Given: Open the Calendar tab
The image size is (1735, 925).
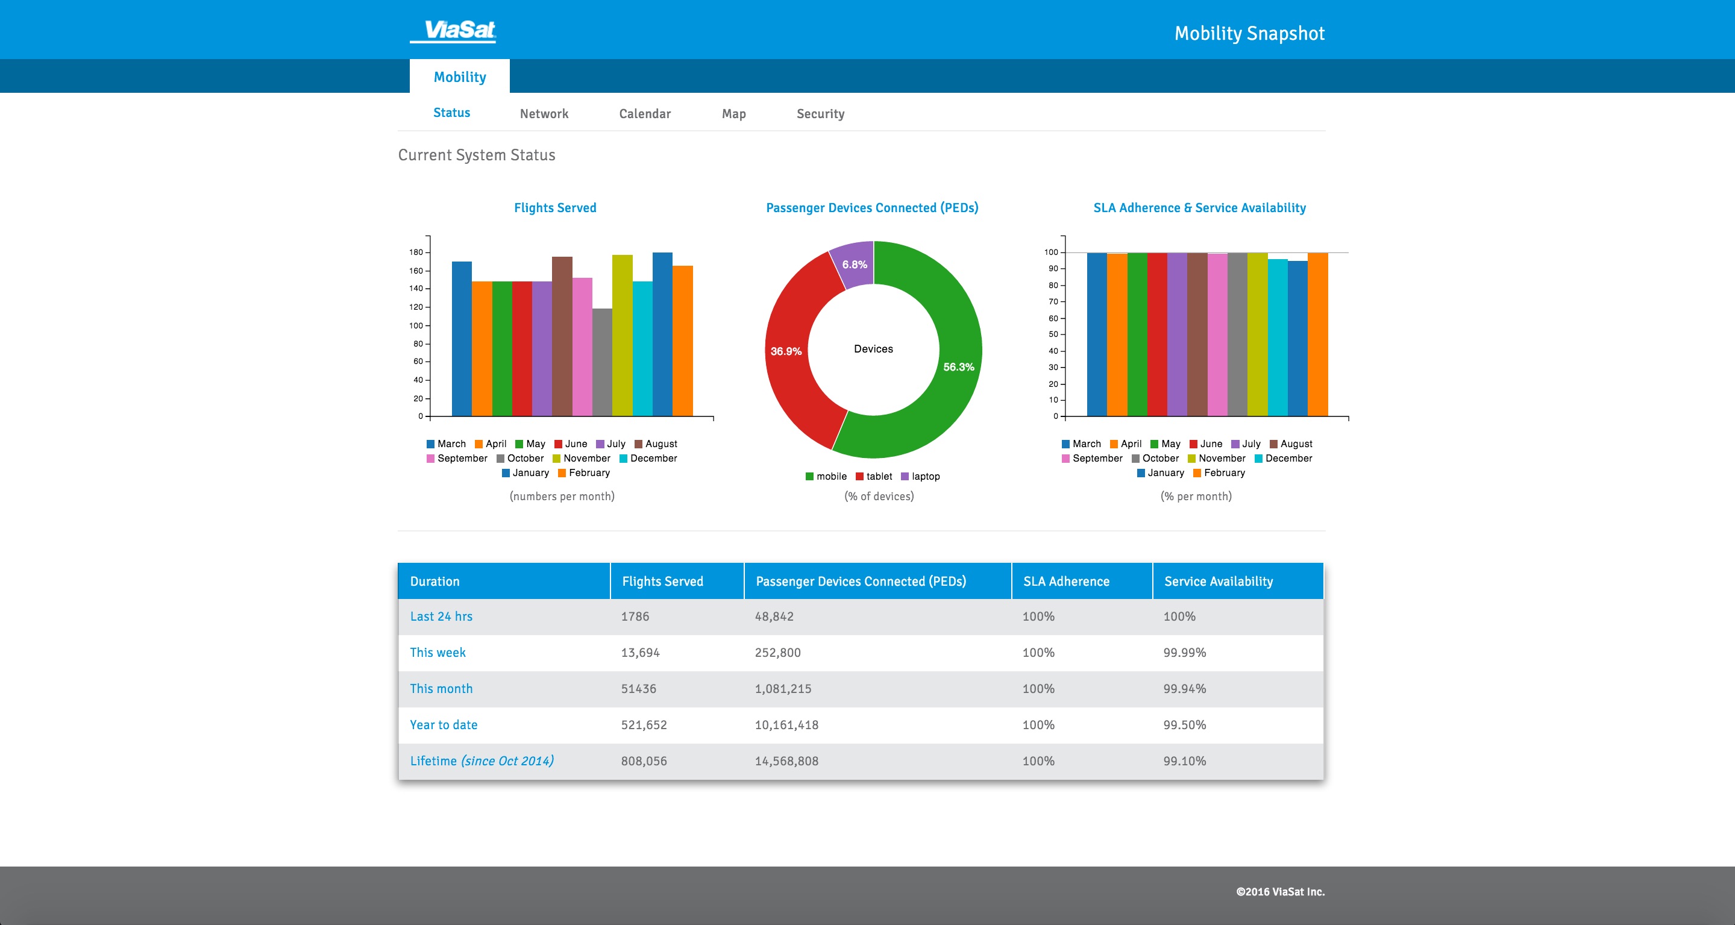Looking at the screenshot, I should (x=645, y=114).
